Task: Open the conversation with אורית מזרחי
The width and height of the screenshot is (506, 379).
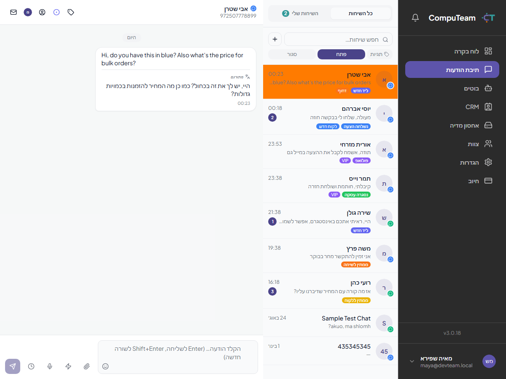Action: click(330, 152)
